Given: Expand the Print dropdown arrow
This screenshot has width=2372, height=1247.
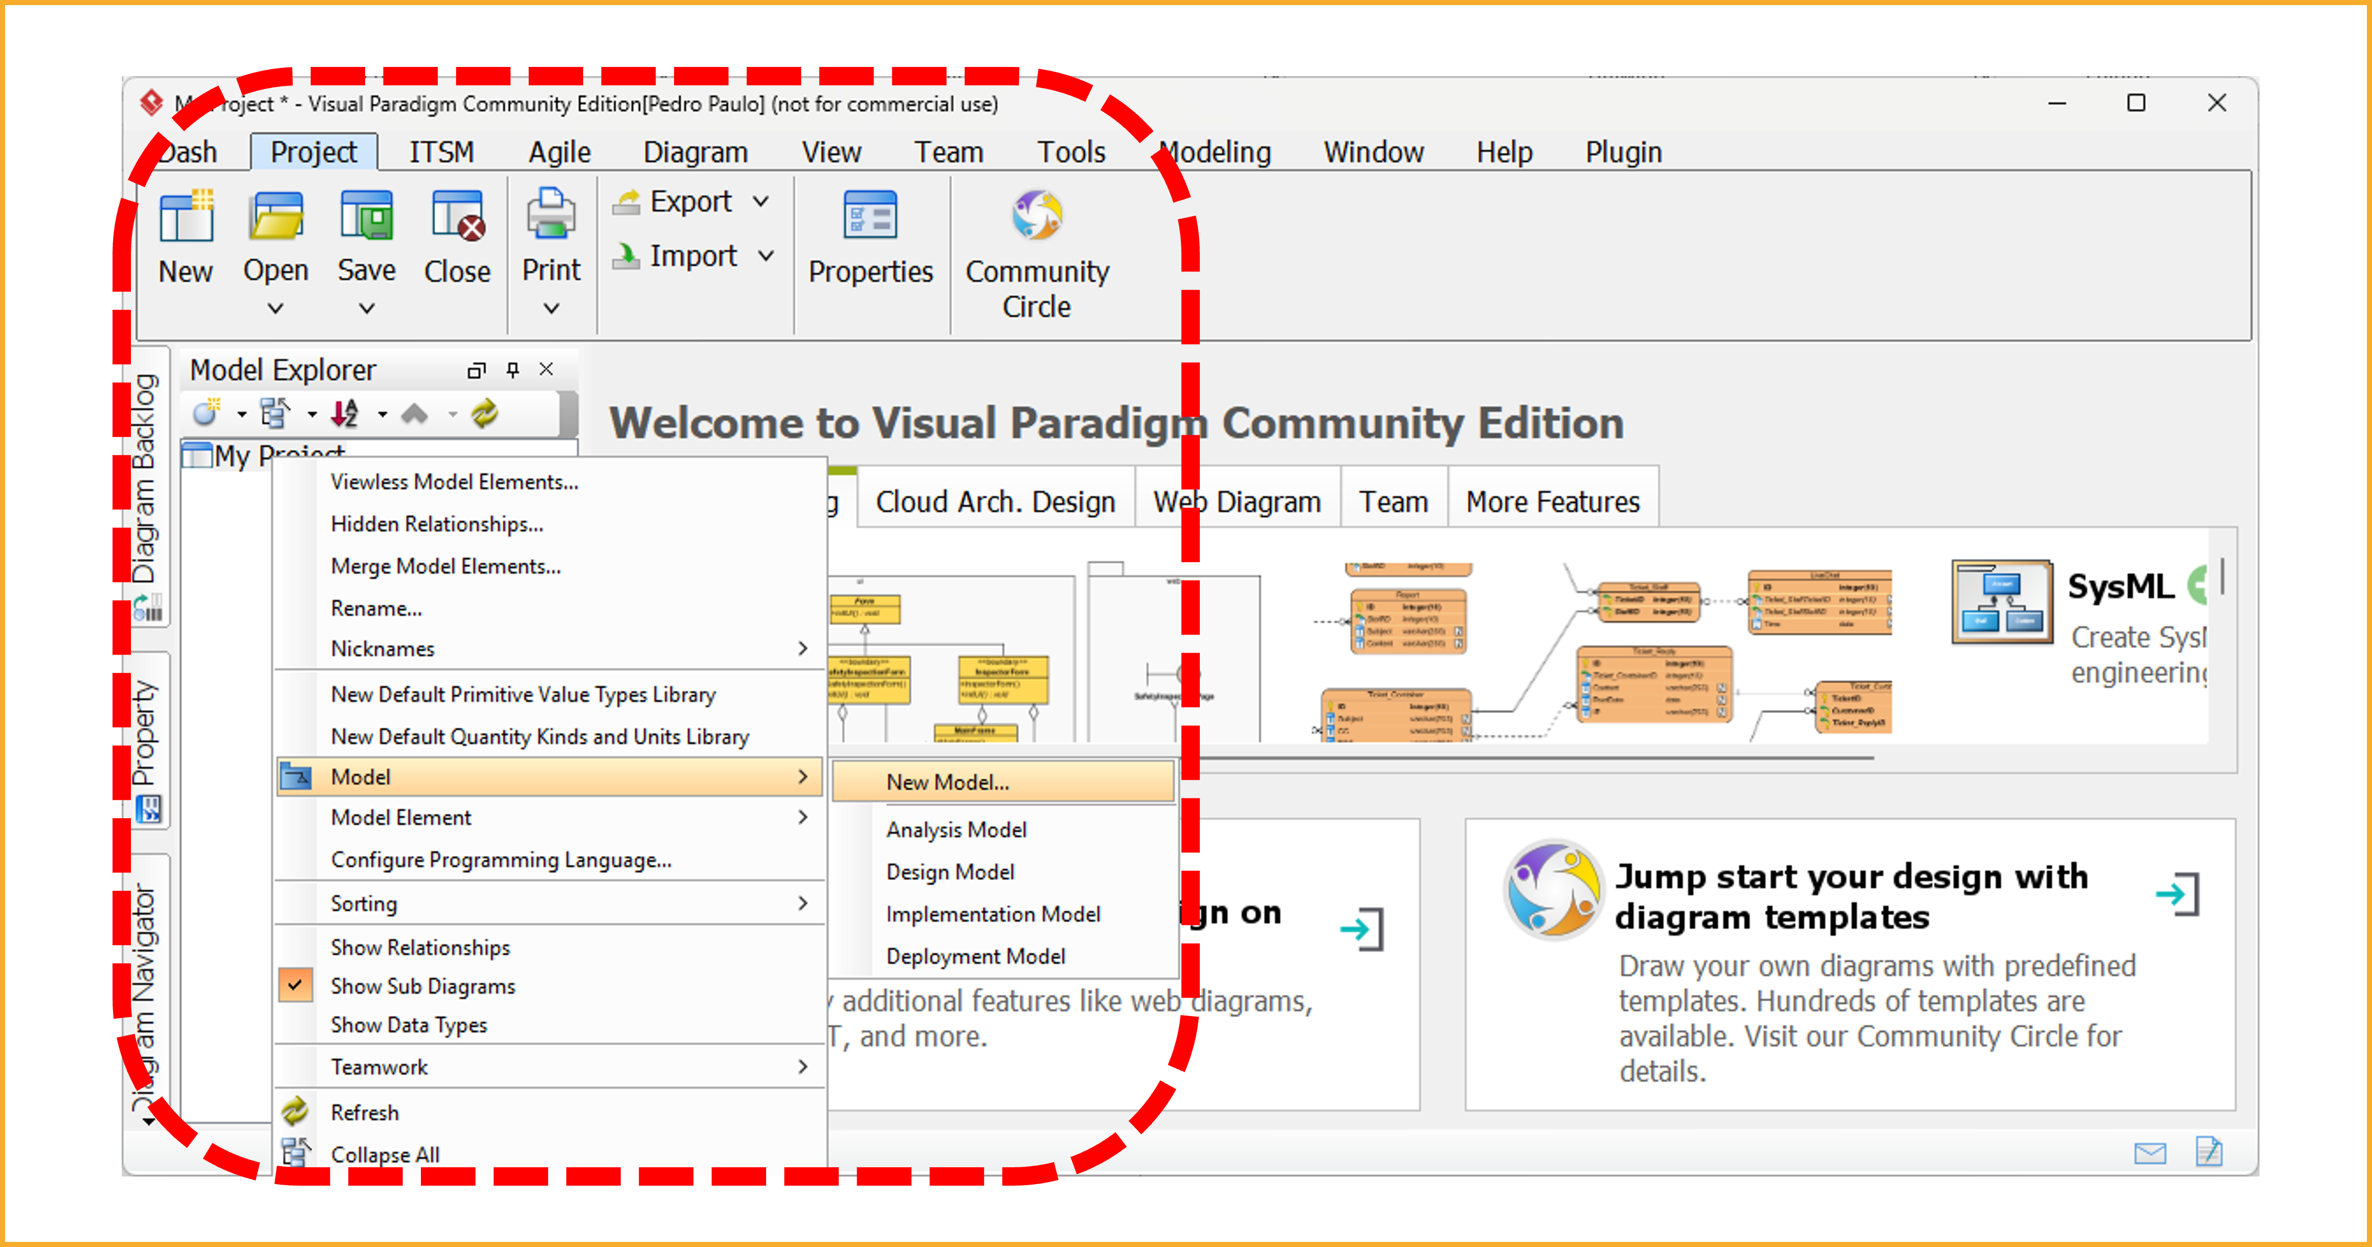Looking at the screenshot, I should point(551,308).
